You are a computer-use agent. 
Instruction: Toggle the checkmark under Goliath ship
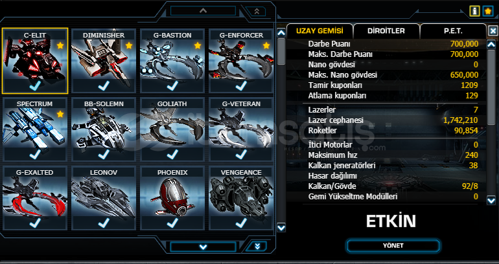(172, 155)
